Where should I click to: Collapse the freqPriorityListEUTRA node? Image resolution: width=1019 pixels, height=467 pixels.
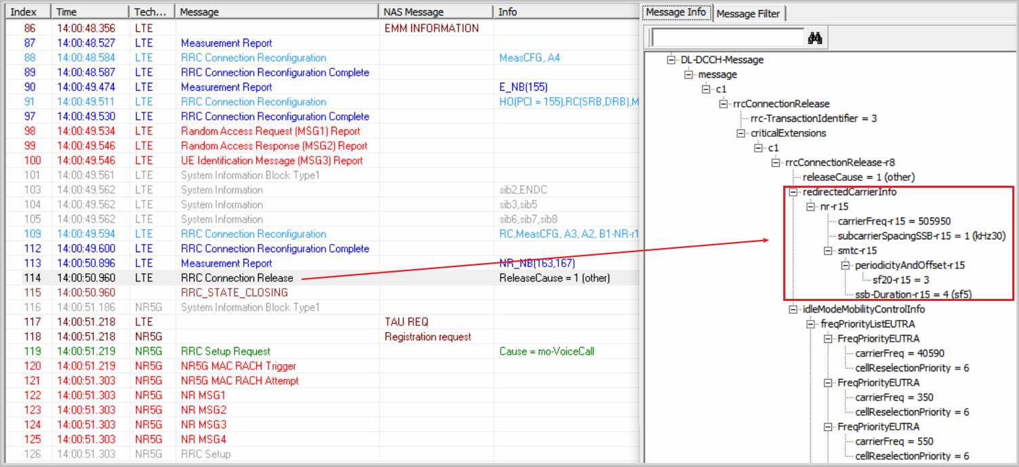tap(811, 325)
